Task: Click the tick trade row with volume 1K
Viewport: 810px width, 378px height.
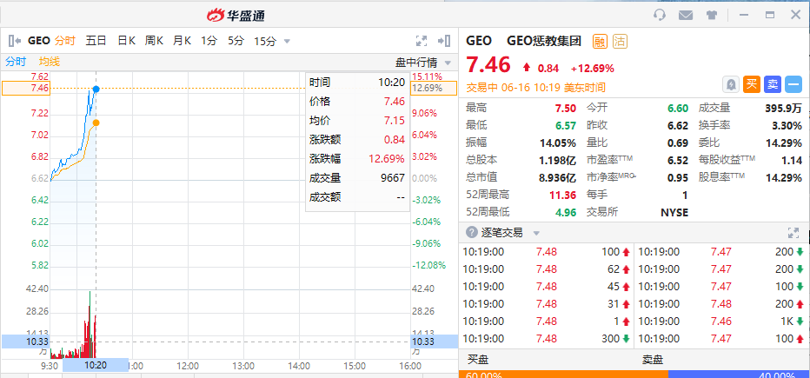Action: click(x=722, y=322)
